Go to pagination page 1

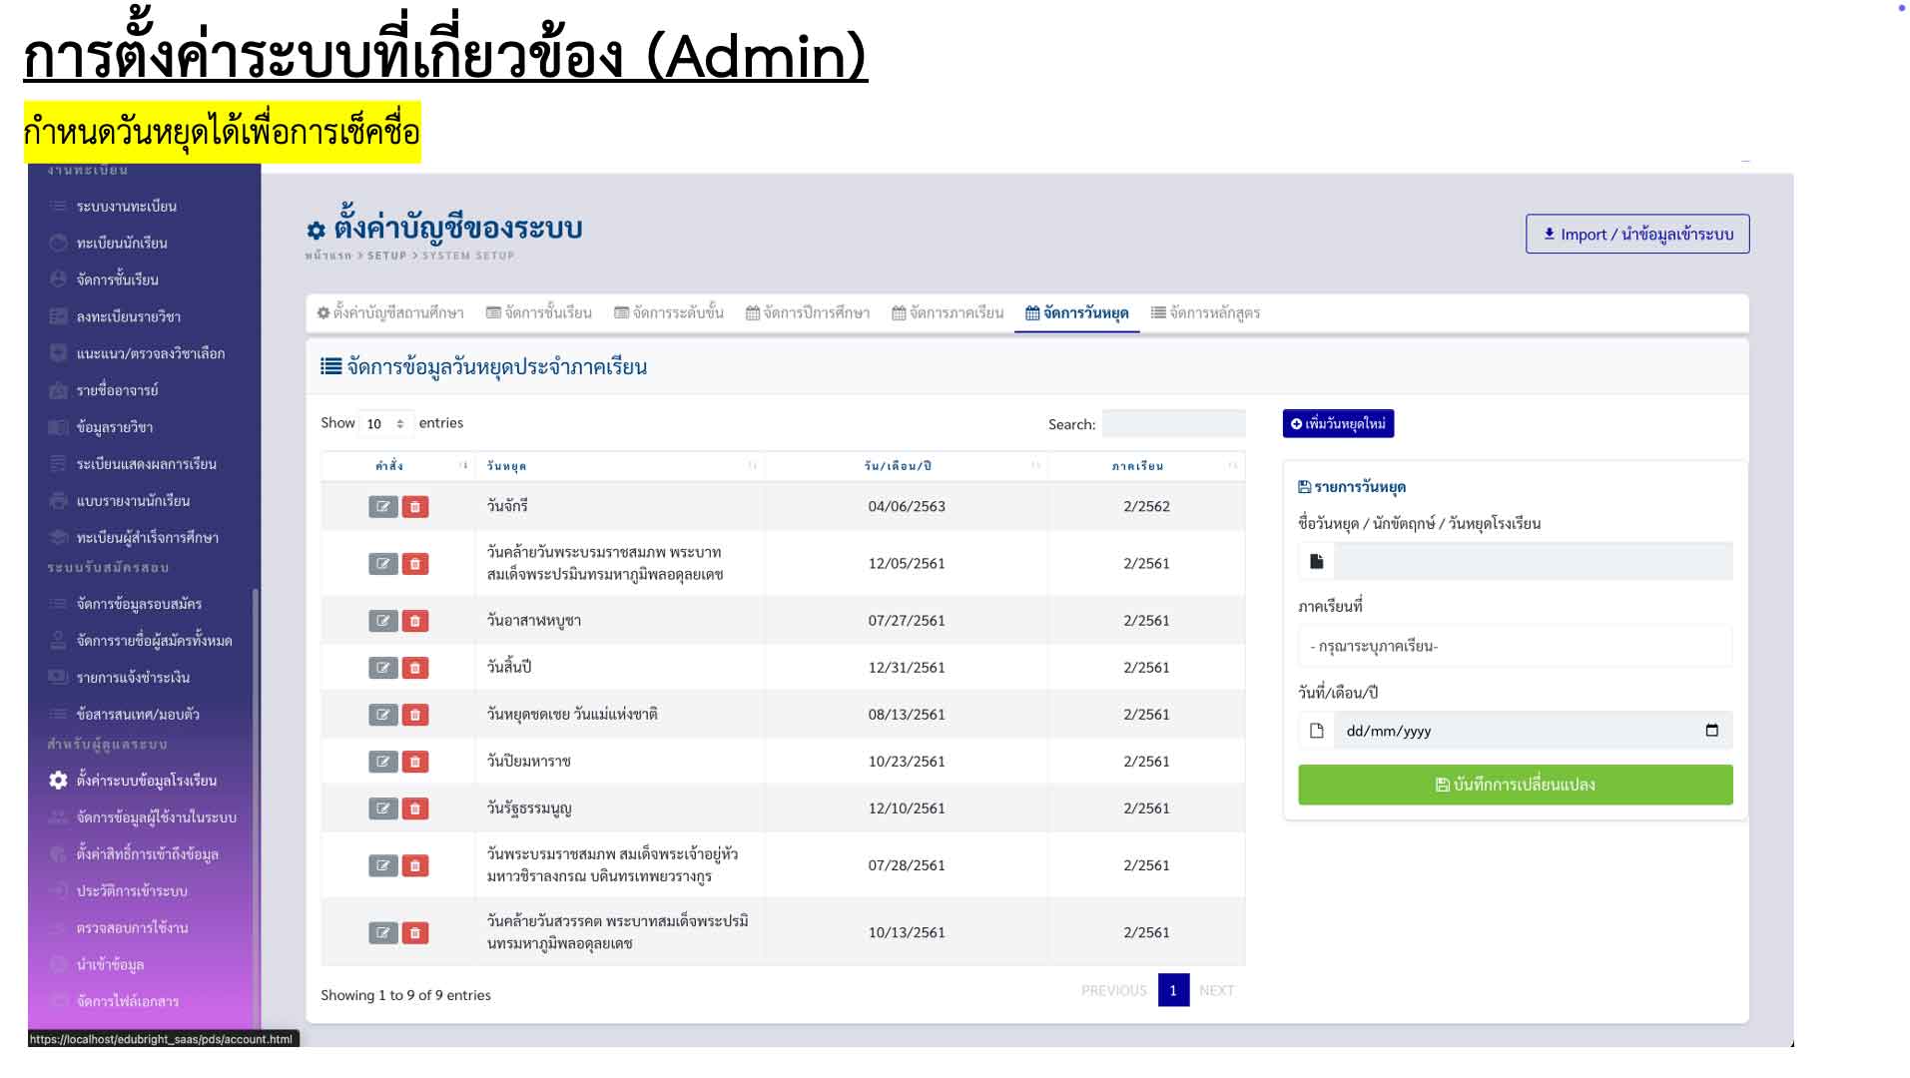pos(1173,990)
